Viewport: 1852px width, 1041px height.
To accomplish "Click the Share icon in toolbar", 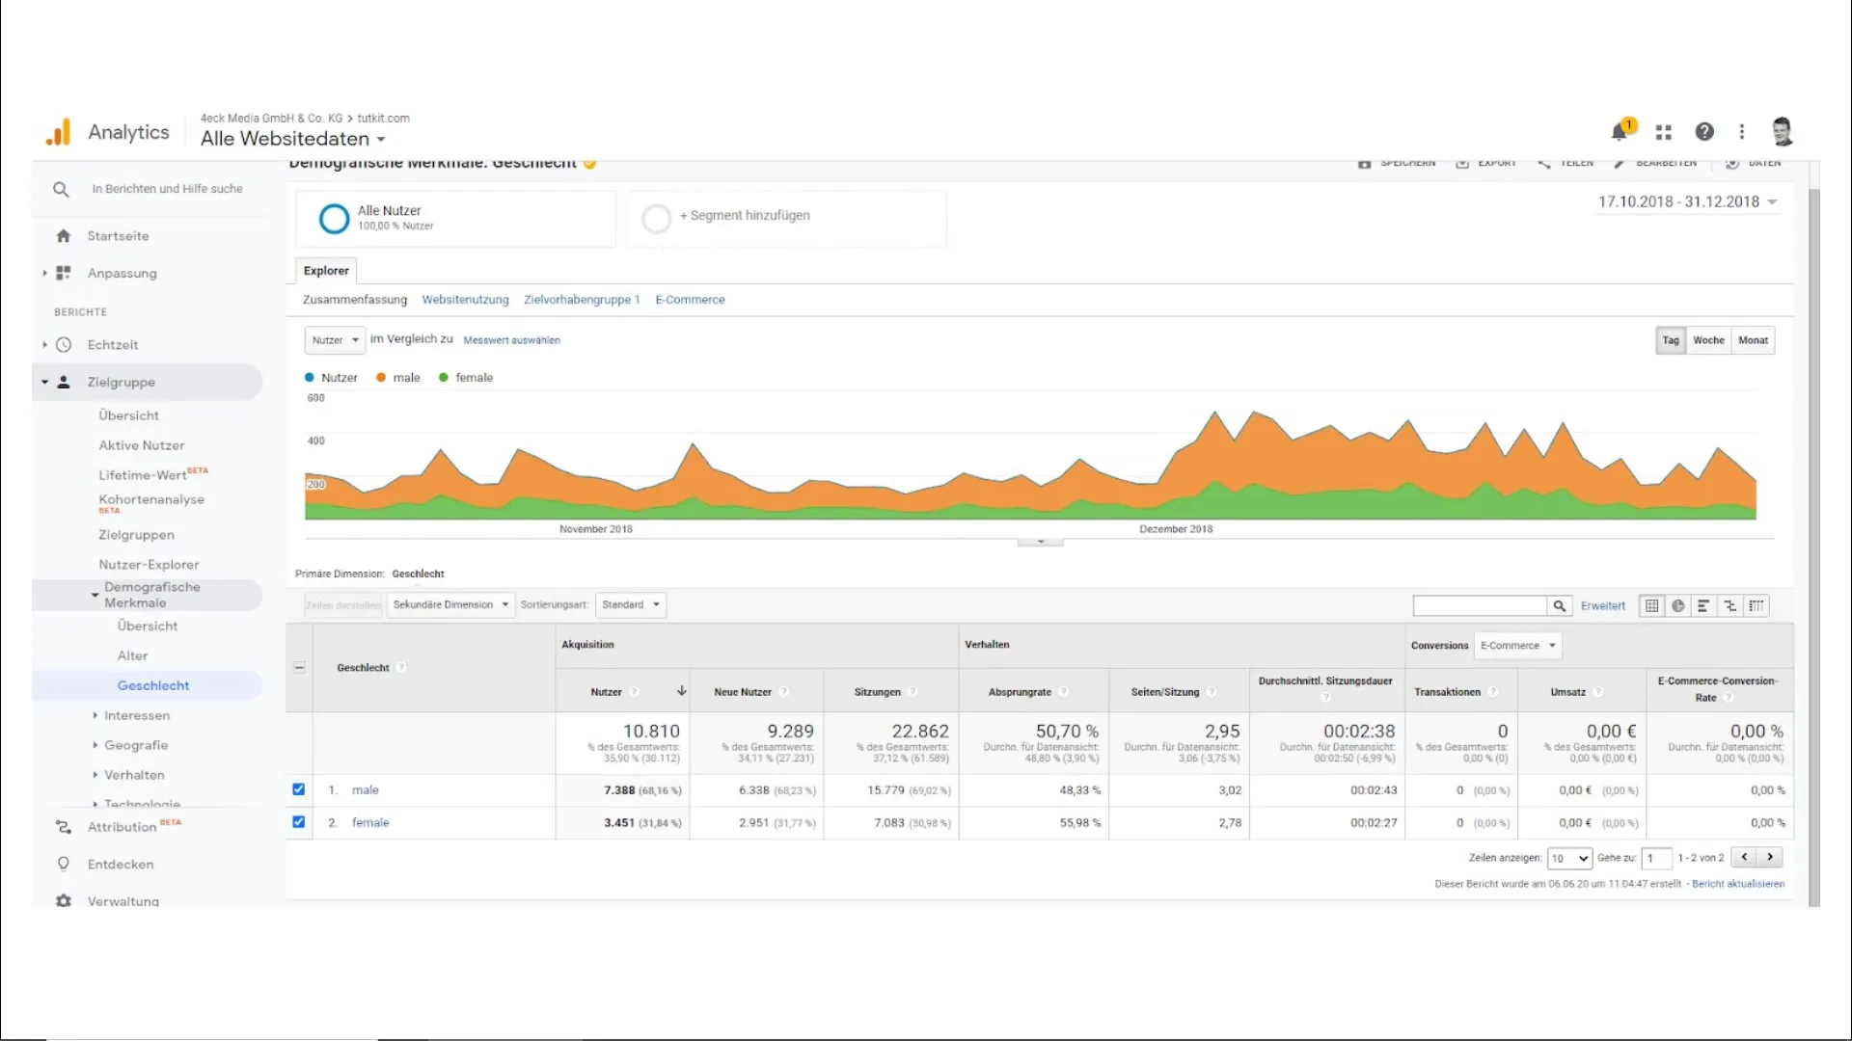I will point(1544,161).
